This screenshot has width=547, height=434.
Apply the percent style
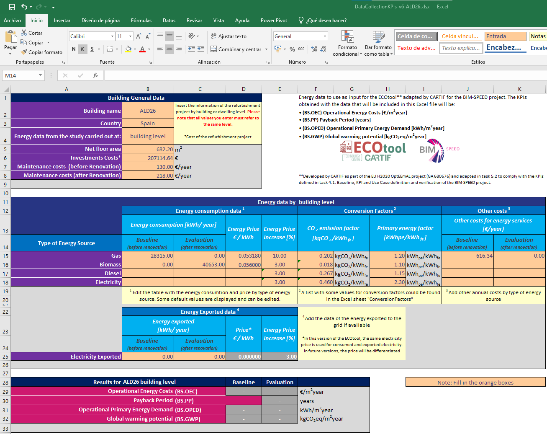[x=292, y=49]
